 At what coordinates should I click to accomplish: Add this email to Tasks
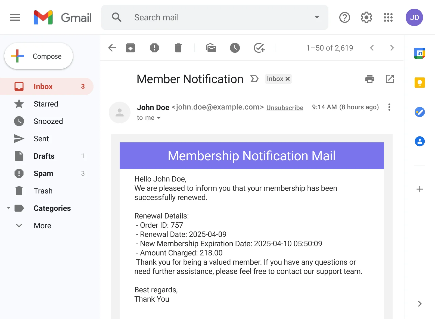point(259,48)
